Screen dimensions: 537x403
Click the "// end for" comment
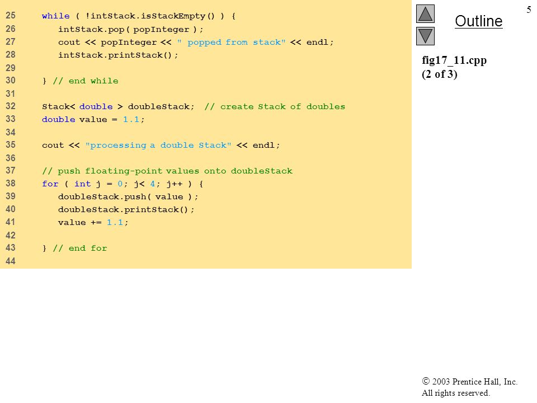pos(80,248)
